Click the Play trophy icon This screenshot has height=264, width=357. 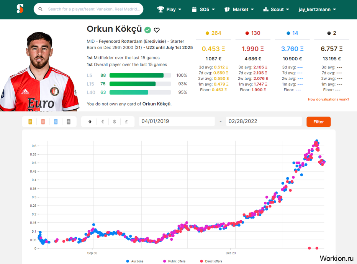click(160, 9)
